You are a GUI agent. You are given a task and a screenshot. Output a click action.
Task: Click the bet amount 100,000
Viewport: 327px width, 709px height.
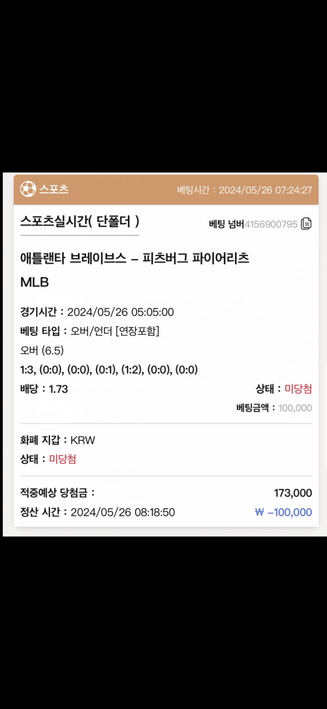(x=295, y=408)
